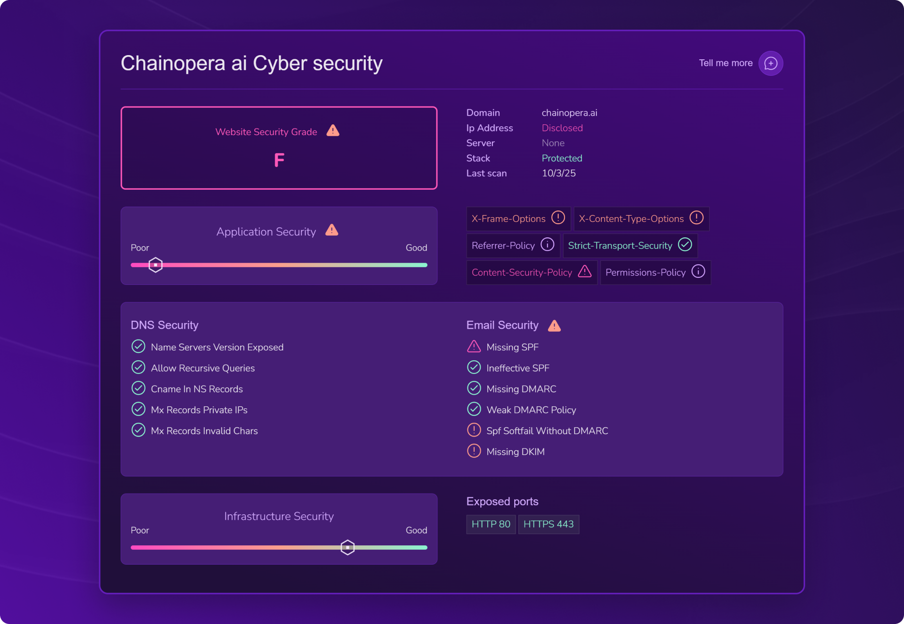Click the Strict-Transport-Security checkmark icon
Image resolution: width=904 pixels, height=624 pixels.
pos(685,244)
